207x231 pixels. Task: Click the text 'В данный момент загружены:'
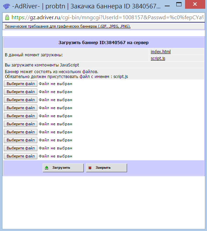[x=34, y=55]
